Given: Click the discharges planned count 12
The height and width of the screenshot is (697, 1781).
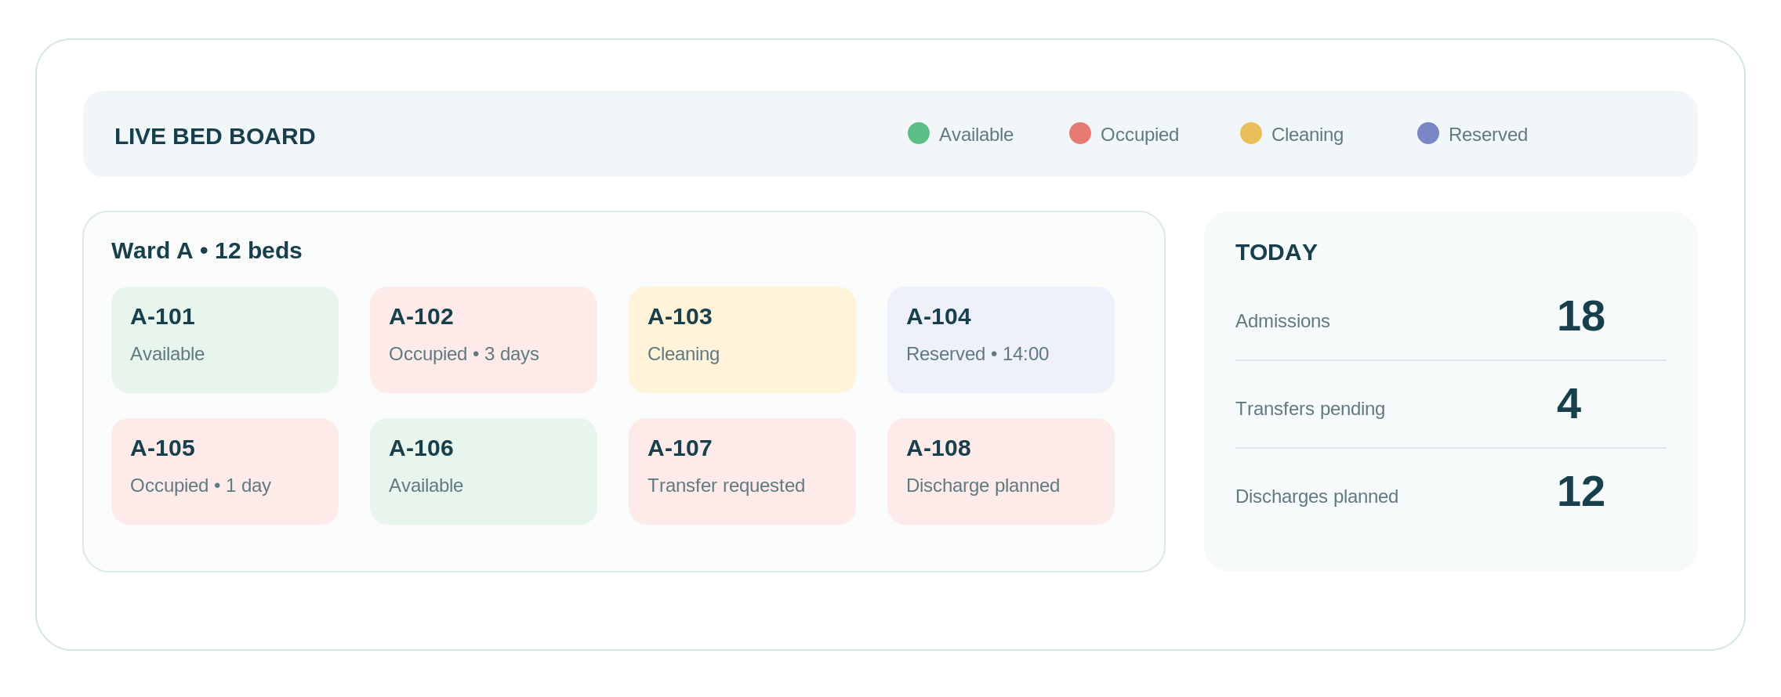Looking at the screenshot, I should pyautogui.click(x=1580, y=492).
